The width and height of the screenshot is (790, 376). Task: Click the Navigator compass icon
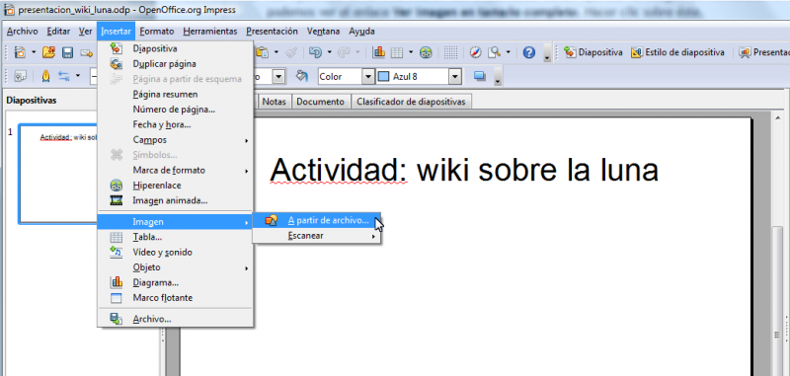pos(476,52)
